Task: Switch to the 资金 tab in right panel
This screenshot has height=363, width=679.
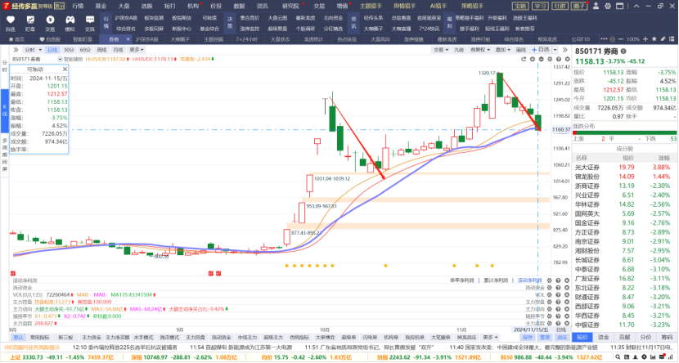Action: [603, 337]
